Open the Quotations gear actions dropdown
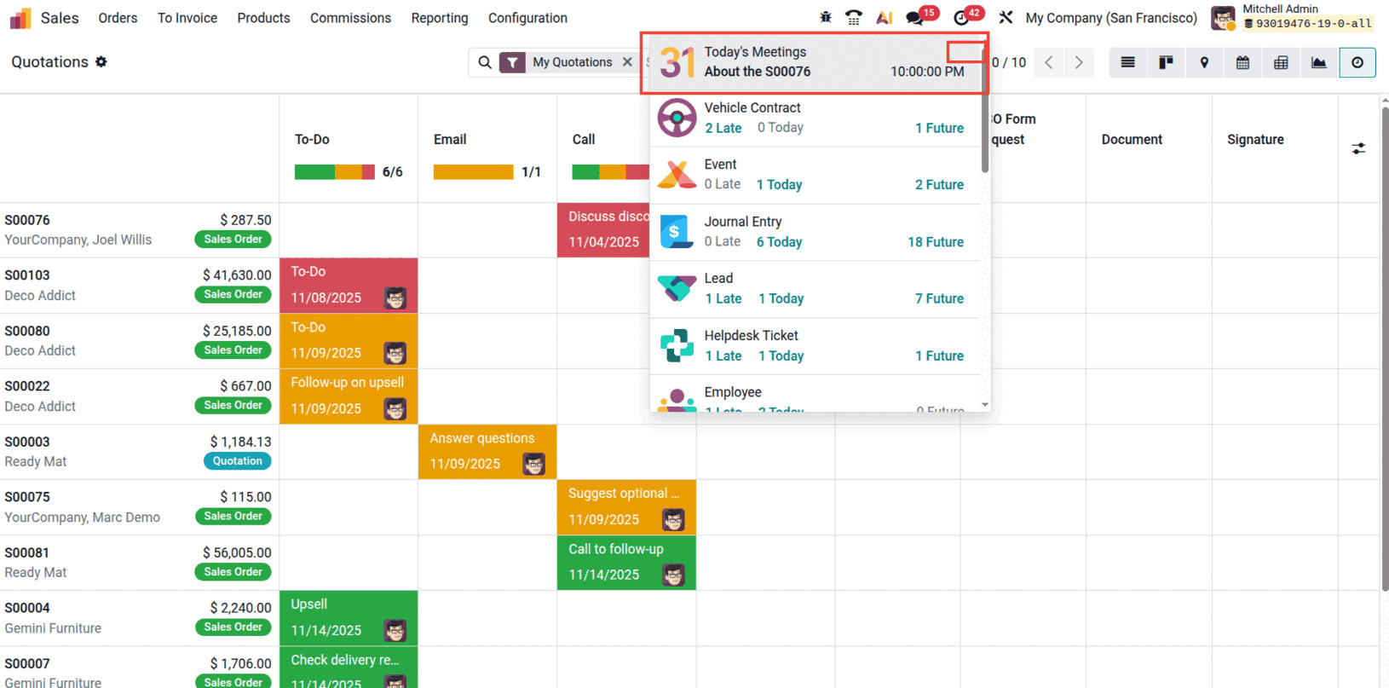The height and width of the screenshot is (688, 1389). point(101,62)
